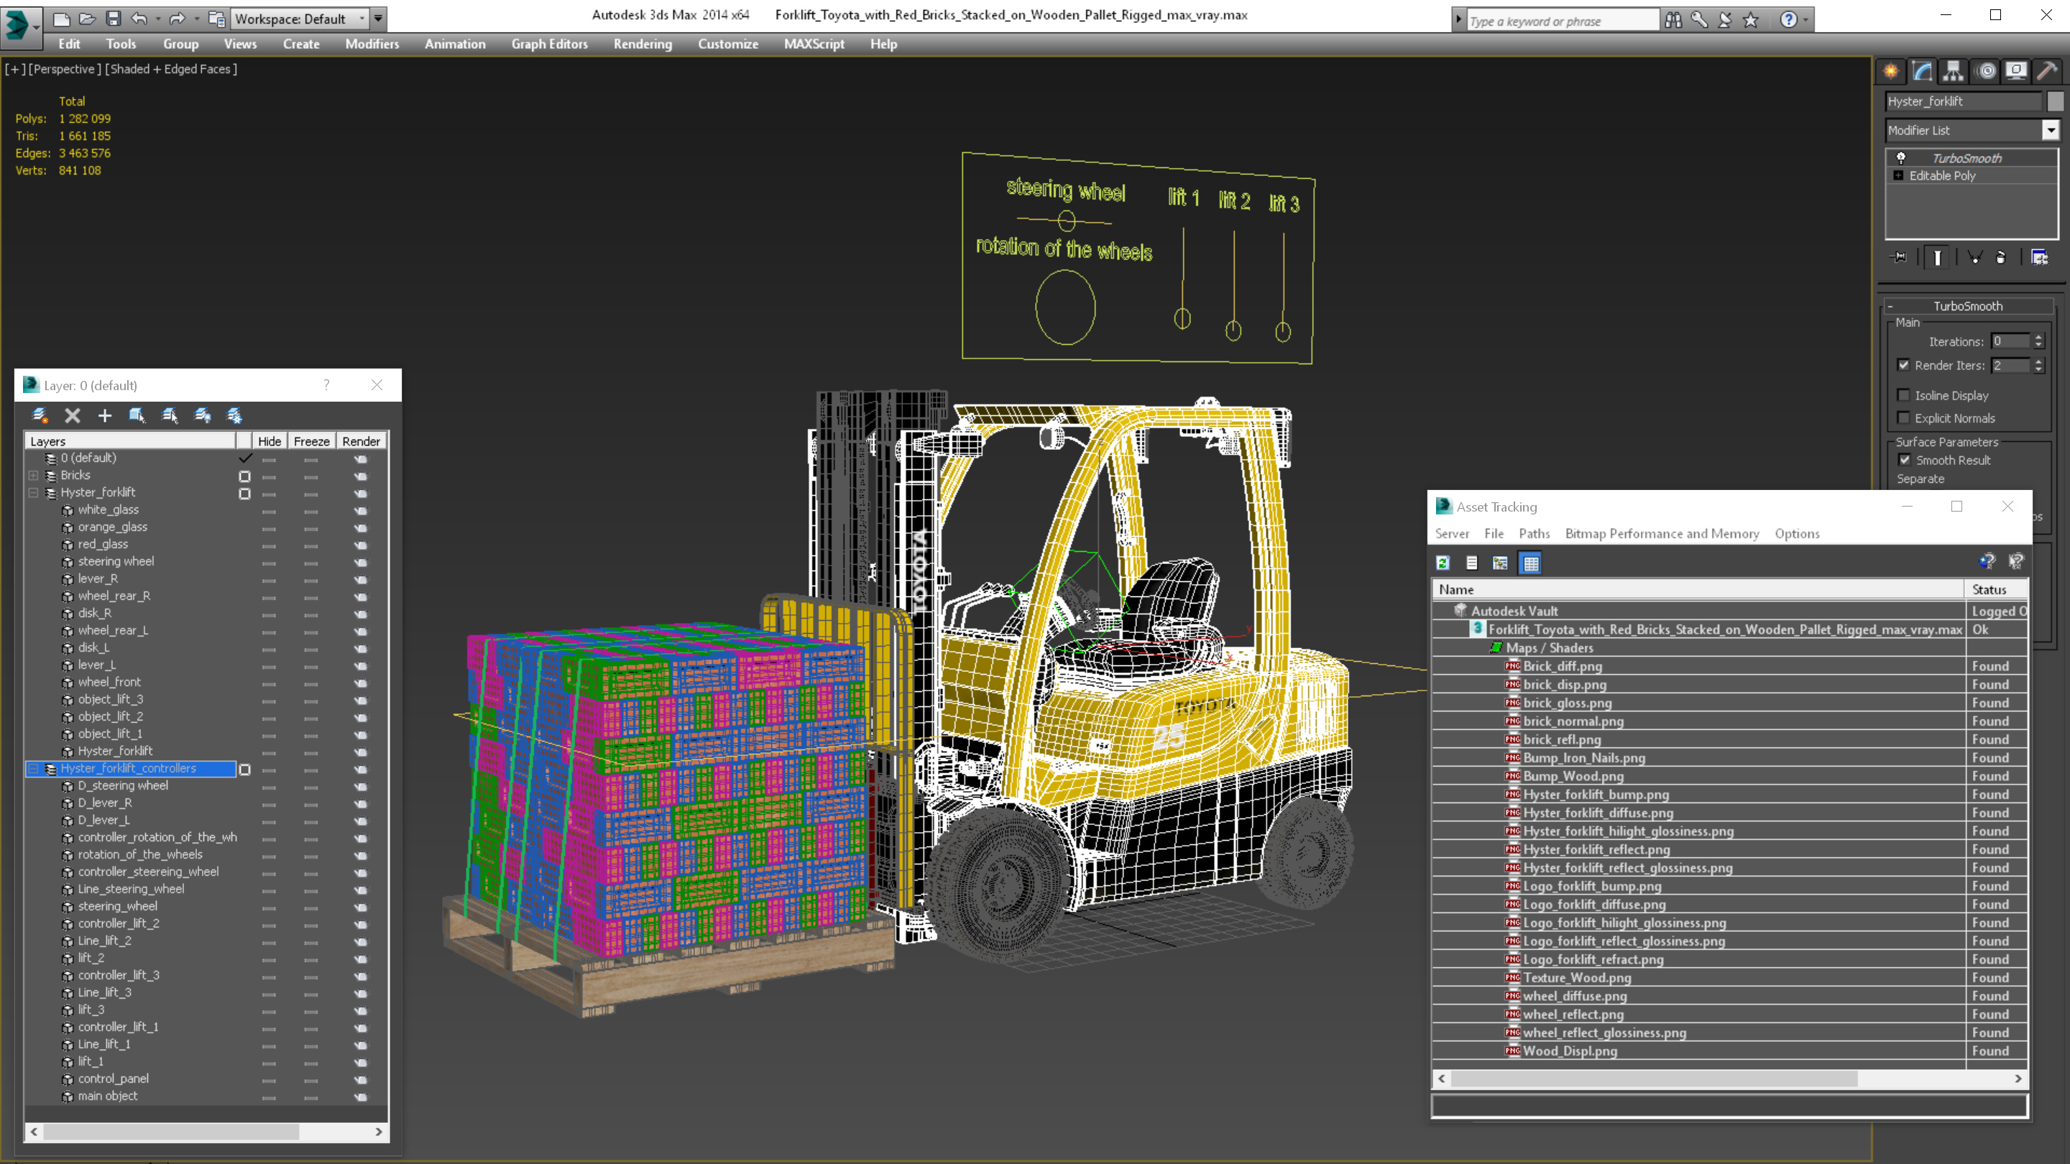Click the Pin Stack icon
Screen dimensions: 2070x1164
pyautogui.click(x=1899, y=257)
